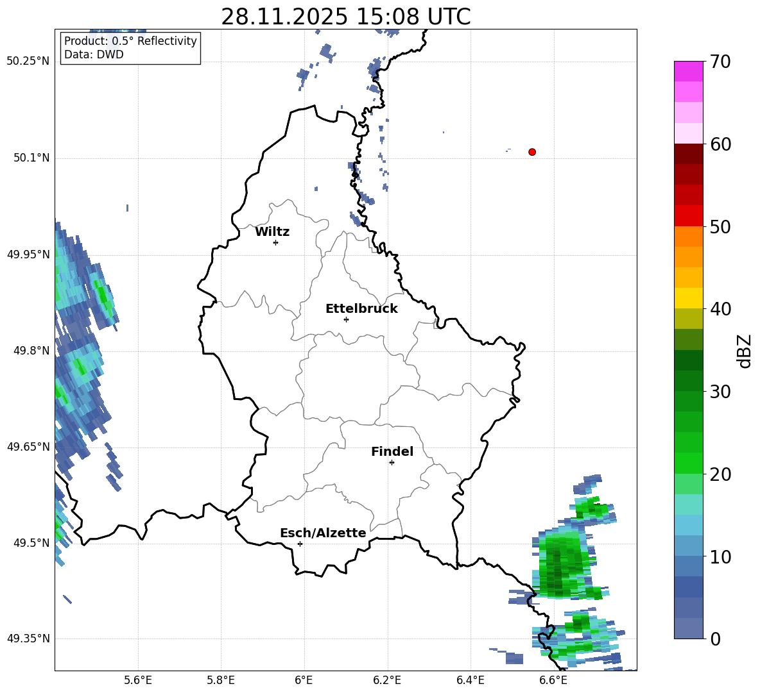Click the Wiltz city label
The height and width of the screenshot is (693, 760).
[x=272, y=232]
